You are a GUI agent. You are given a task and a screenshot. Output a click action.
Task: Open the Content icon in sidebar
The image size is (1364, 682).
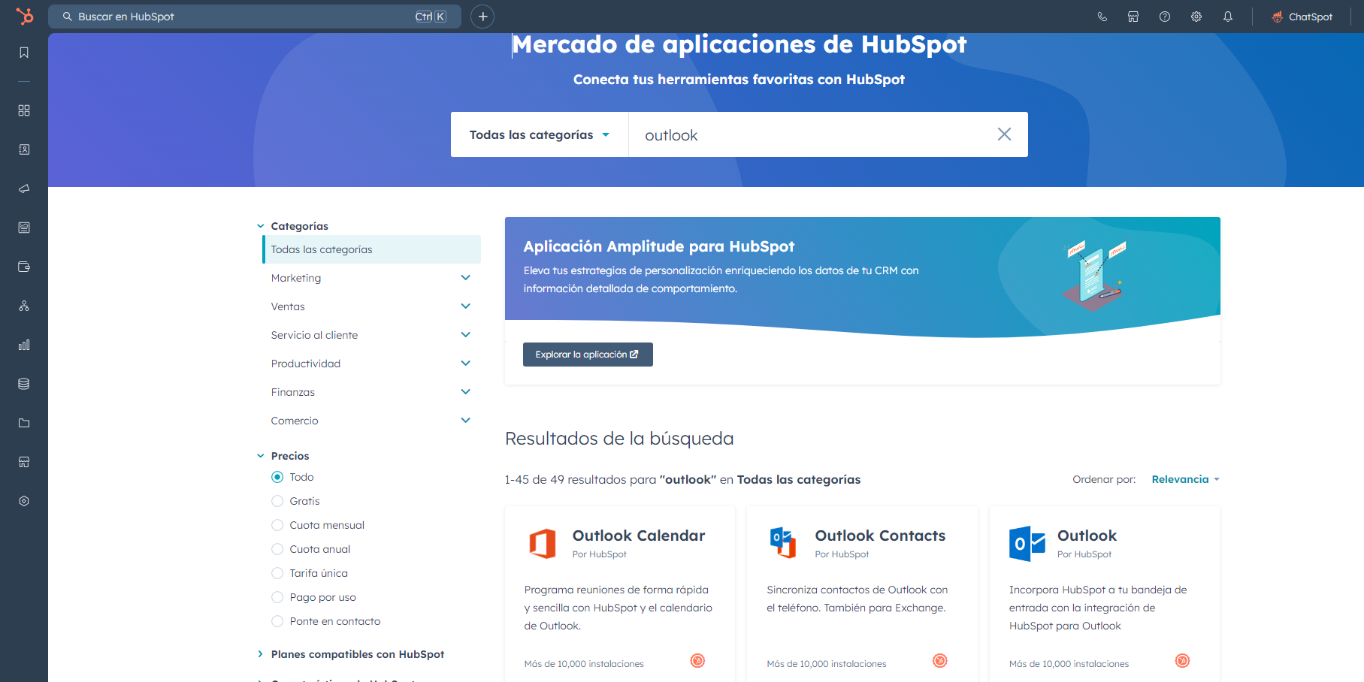[x=24, y=228]
